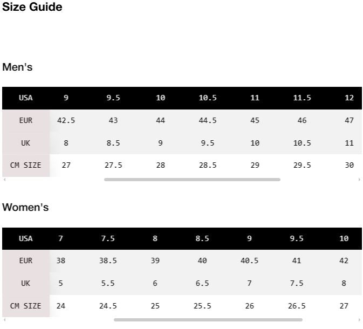
Task: Click the Men's table horizontal scrollbar thumb
Action: [192, 180]
